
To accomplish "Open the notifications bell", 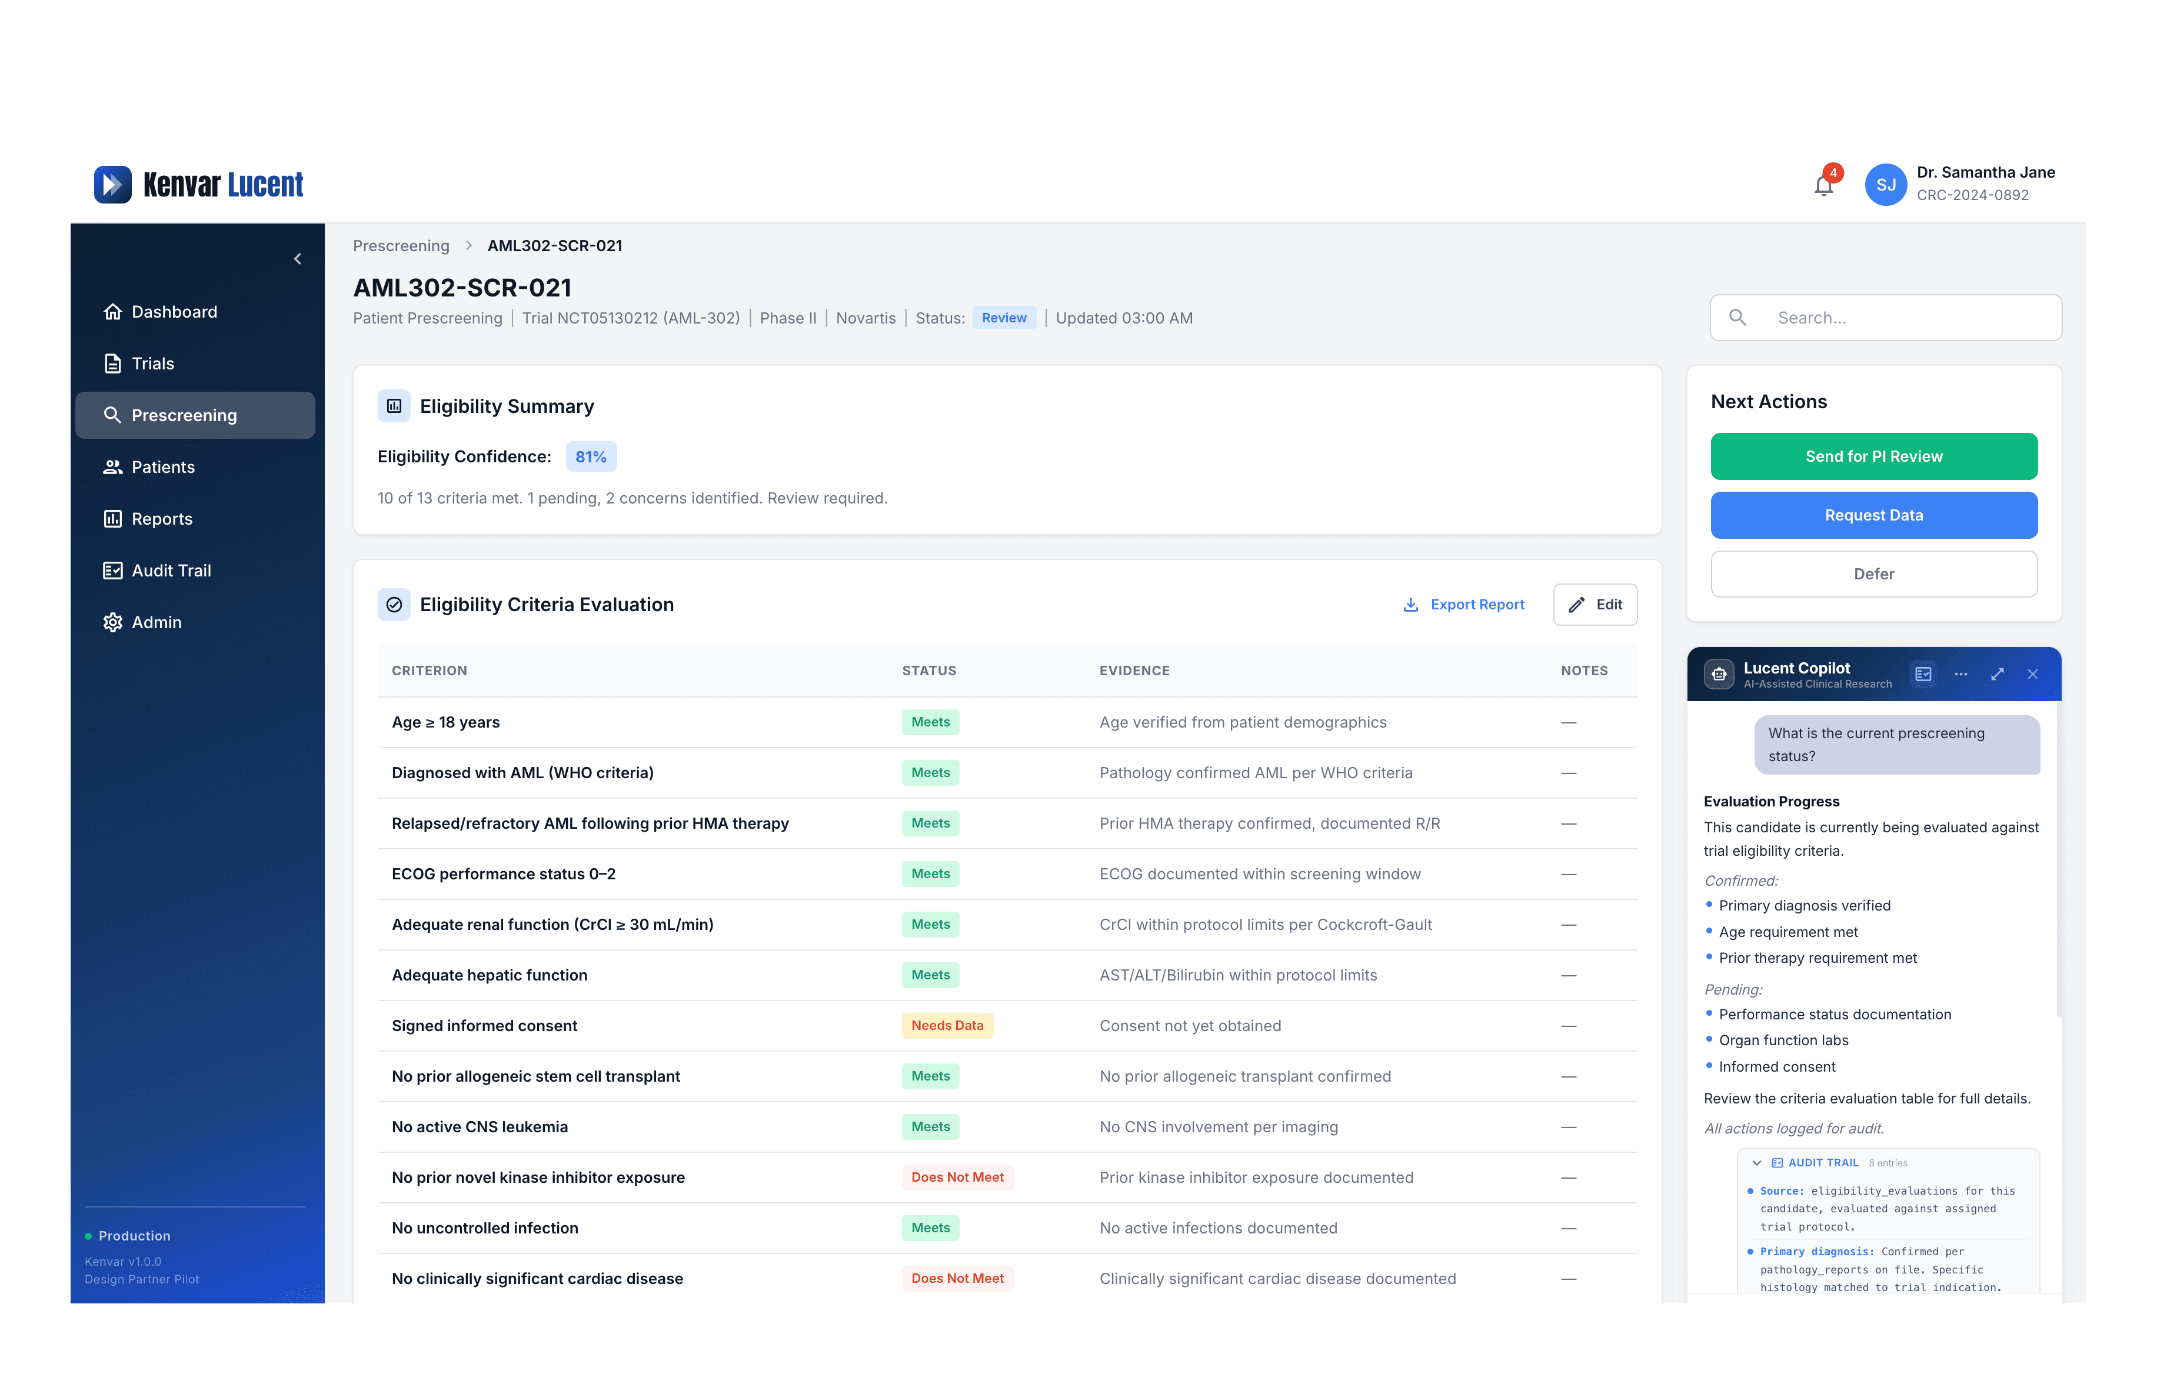I will (1823, 185).
